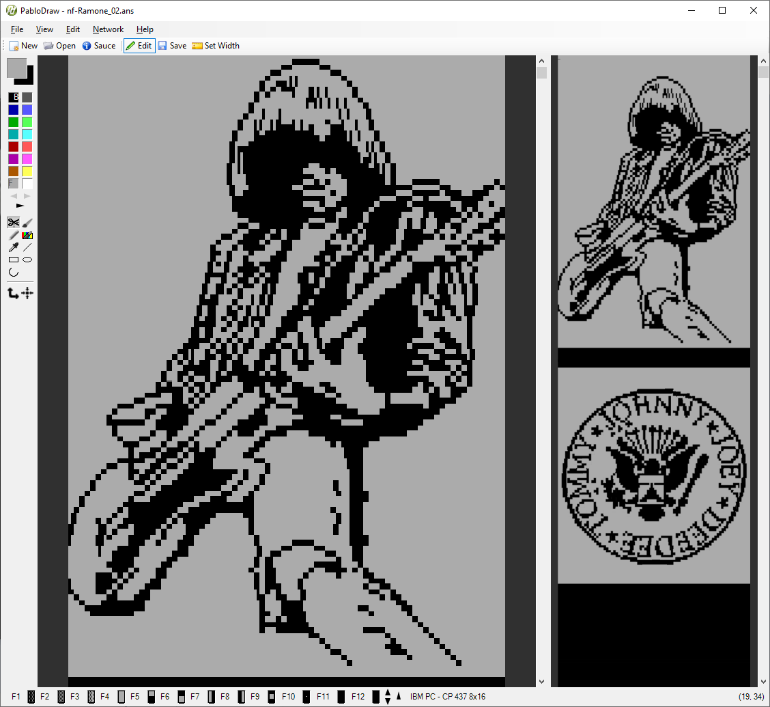
Task: Open the Edit menu
Action: click(x=72, y=29)
